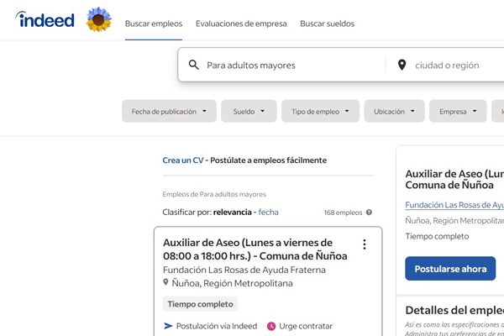Open the Sueldo filter dropdown
Viewport: 504px width, 336px height.
coord(249,111)
